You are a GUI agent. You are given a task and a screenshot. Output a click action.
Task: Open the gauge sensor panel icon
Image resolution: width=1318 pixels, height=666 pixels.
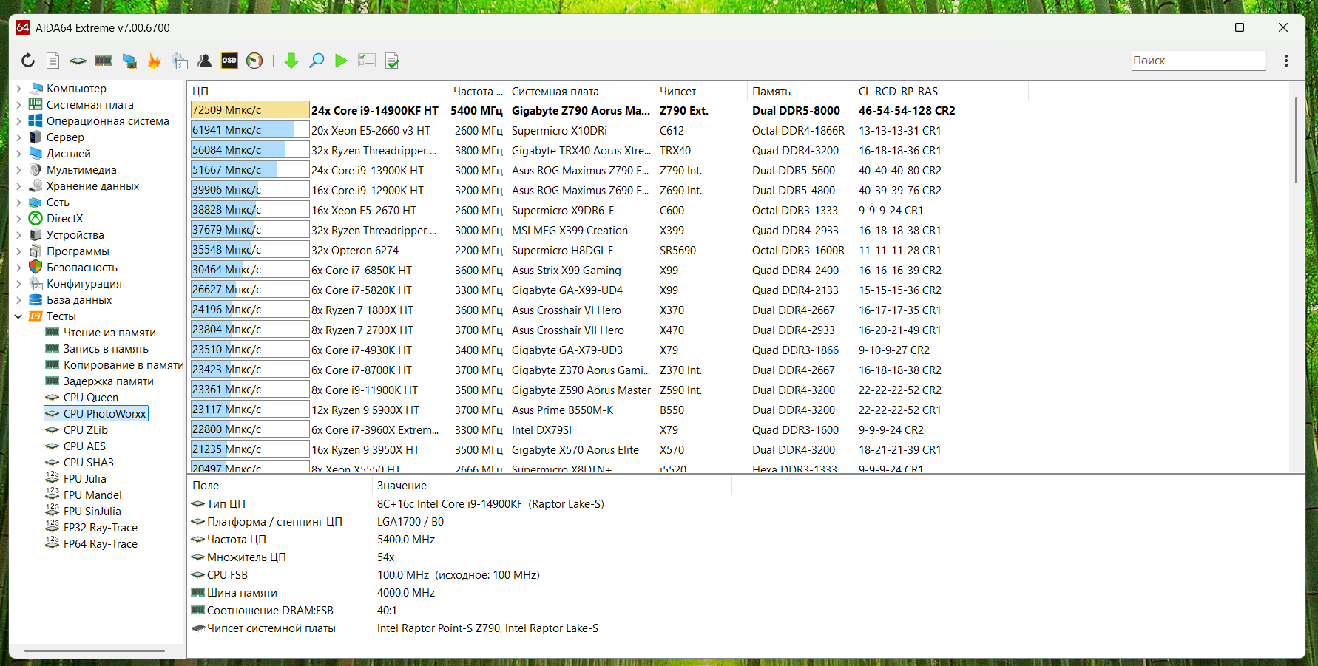(254, 61)
